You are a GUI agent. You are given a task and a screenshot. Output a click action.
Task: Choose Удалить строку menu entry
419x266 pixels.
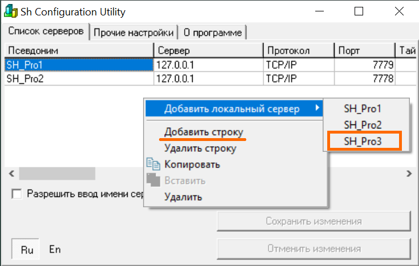click(200, 148)
